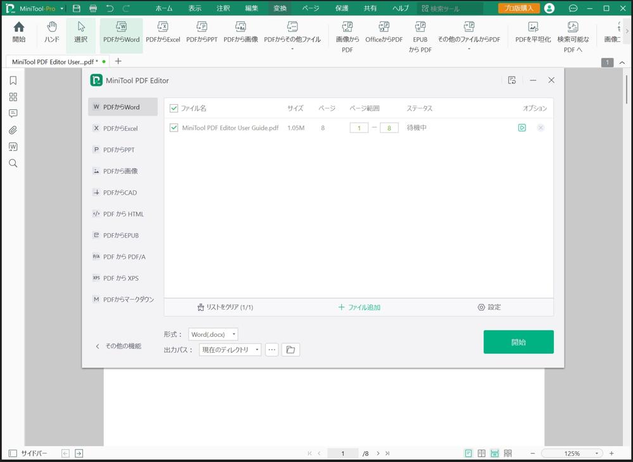The width and height of the screenshot is (633, 462).
Task: Click ファイル追加 to add files
Action: tap(360, 307)
